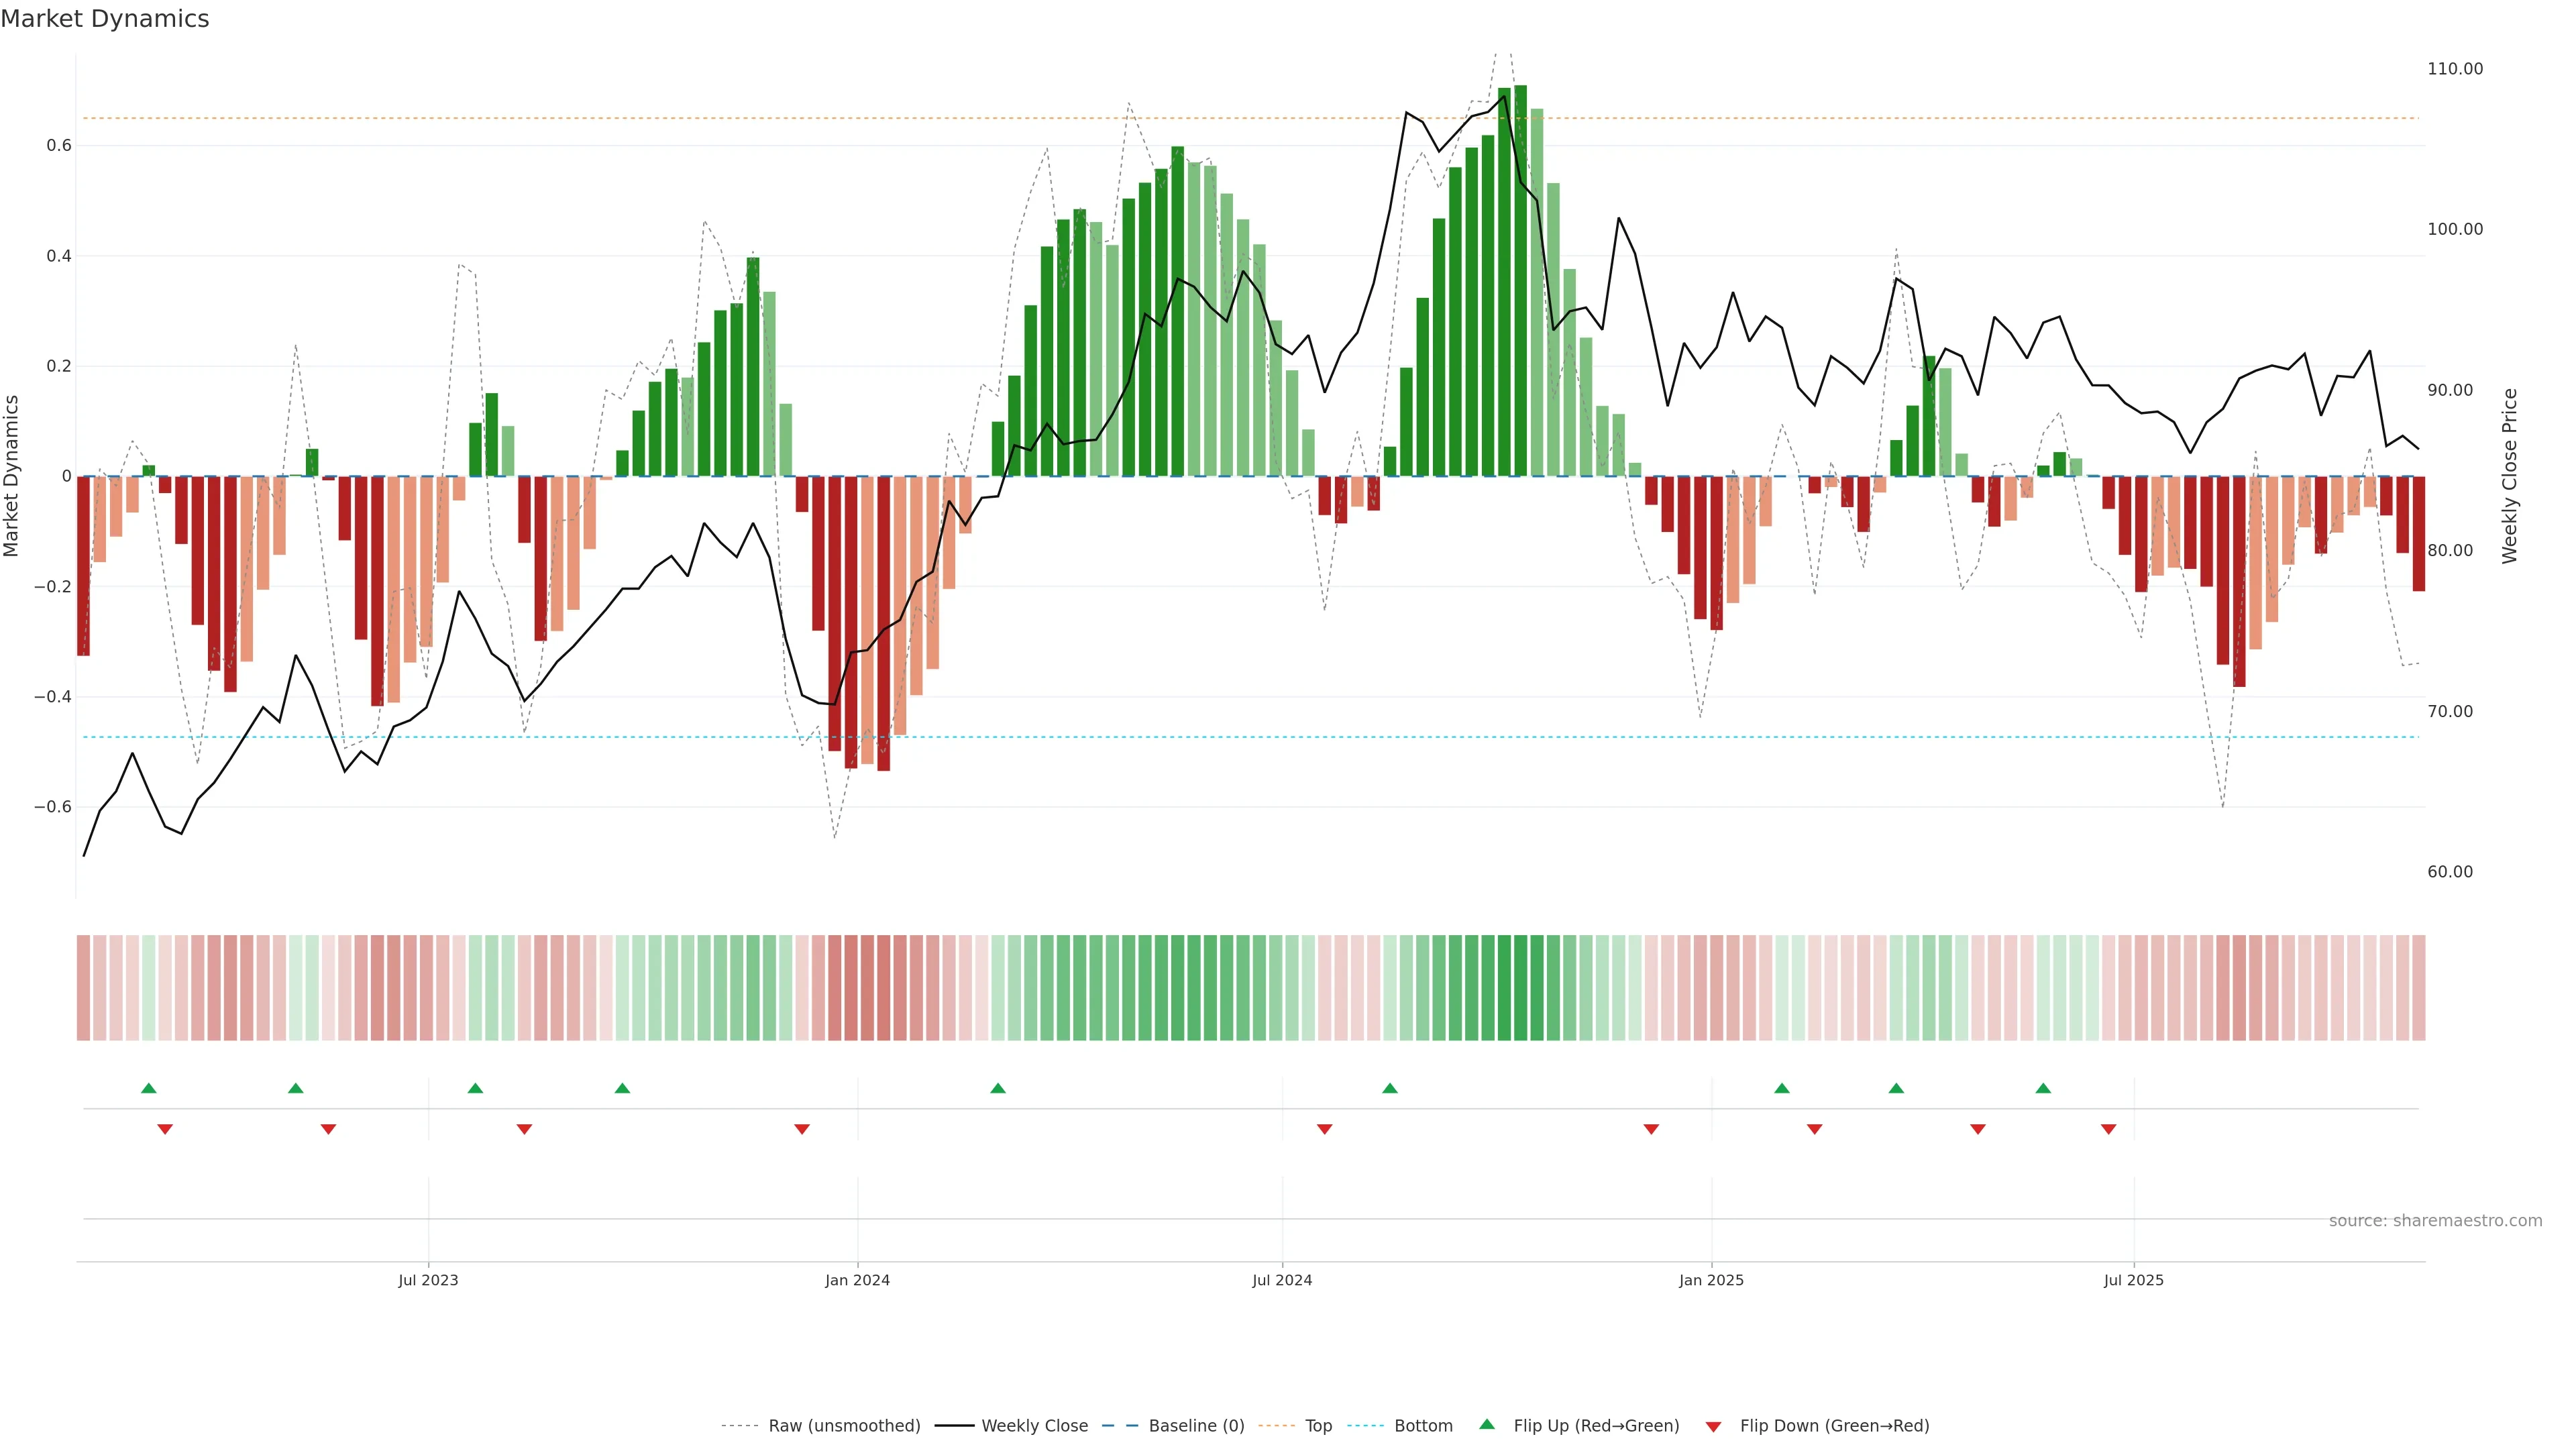Click the Bottom legend label
This screenshot has width=2576, height=1449.
pyautogui.click(x=1423, y=1426)
